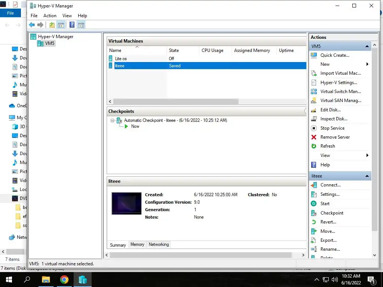Open the Help menu in the menu bar
The height and width of the screenshot is (287, 383).
click(x=82, y=16)
